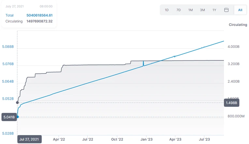Click the 5.041B left axis badge
249x144 pixels.
click(x=8, y=117)
